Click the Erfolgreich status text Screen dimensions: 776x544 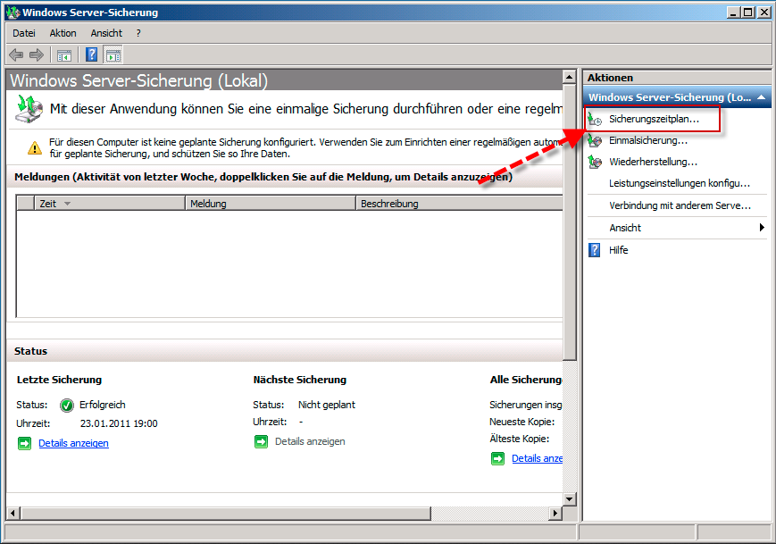pos(103,405)
